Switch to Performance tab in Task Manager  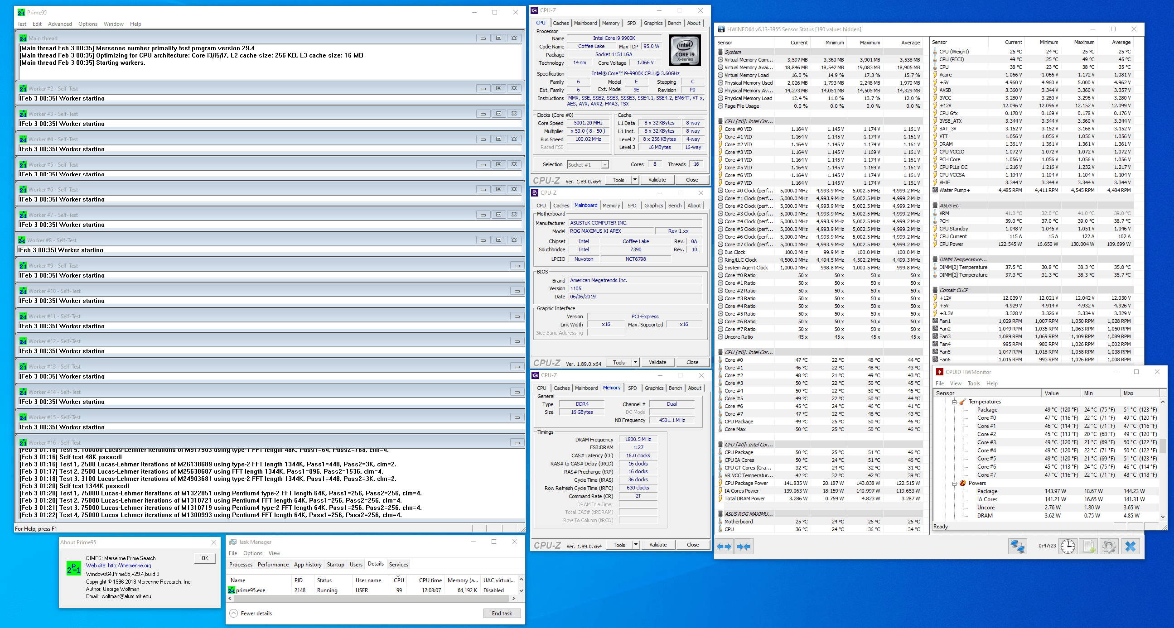click(x=272, y=564)
